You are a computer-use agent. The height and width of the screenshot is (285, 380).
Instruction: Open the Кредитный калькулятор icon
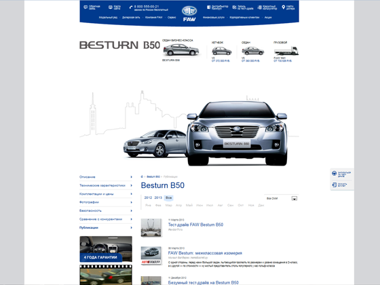click(259, 7)
